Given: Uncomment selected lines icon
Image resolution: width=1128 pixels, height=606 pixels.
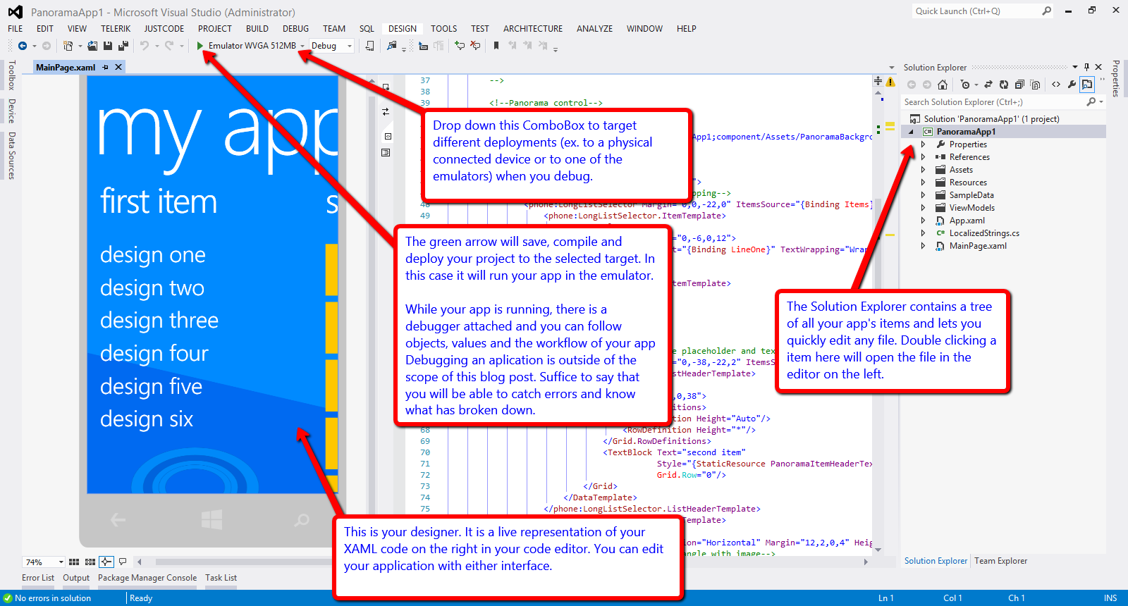Looking at the screenshot, I should 476,46.
